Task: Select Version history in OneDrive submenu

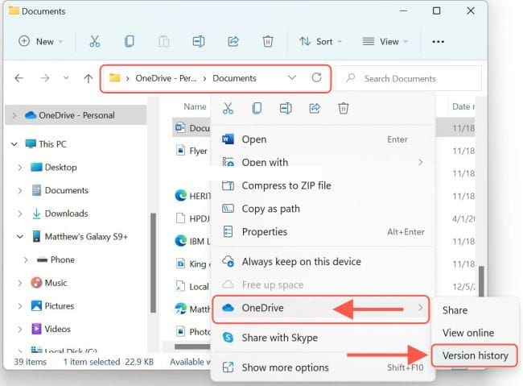Action: tap(473, 355)
